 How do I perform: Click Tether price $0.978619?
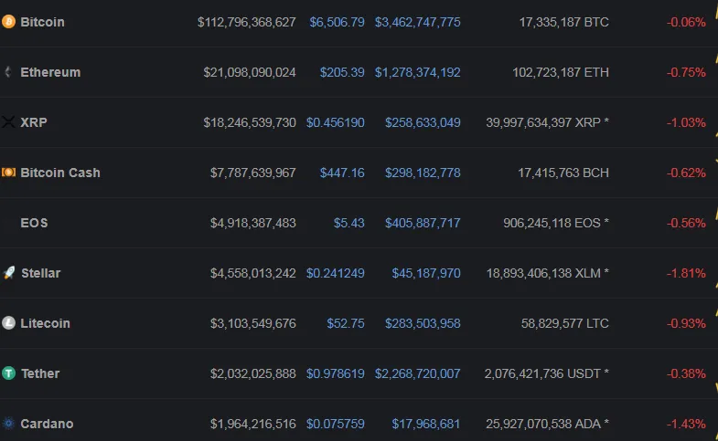[x=335, y=373]
